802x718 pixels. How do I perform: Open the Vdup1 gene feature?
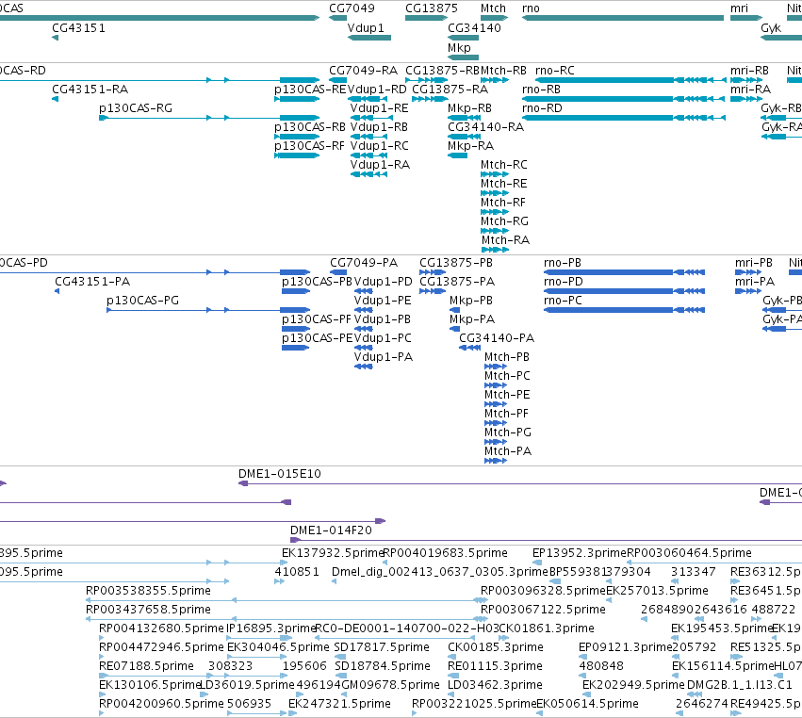[x=369, y=38]
